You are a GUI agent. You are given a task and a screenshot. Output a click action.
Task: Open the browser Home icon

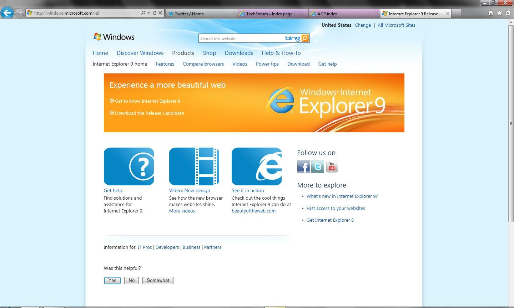point(491,13)
